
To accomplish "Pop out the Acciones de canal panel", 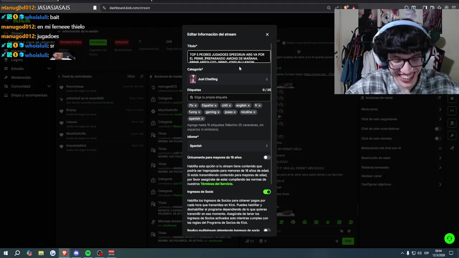I will pyautogui.click(x=439, y=98).
